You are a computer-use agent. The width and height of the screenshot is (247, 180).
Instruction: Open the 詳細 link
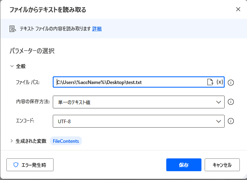point(97,29)
